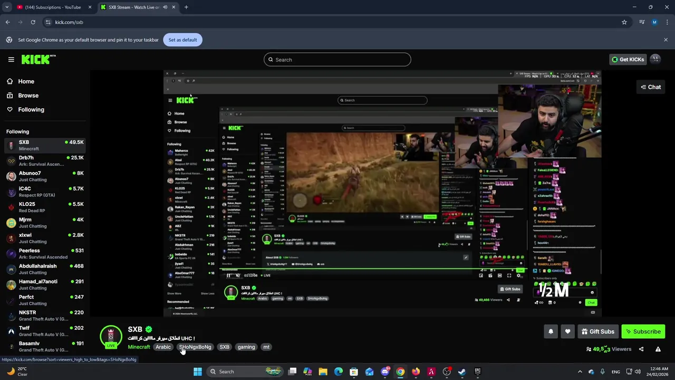Screen dimensions: 675x380
Task: Click the live stream video player
Action: pos(382,193)
